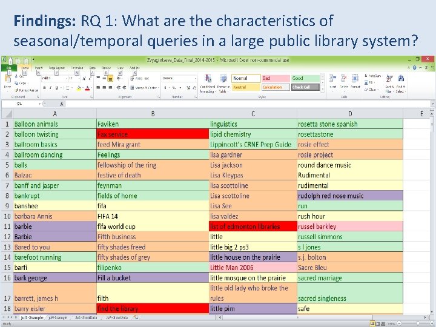Apply the Calculation cell style
This screenshot has height=327, width=436.
click(276, 87)
